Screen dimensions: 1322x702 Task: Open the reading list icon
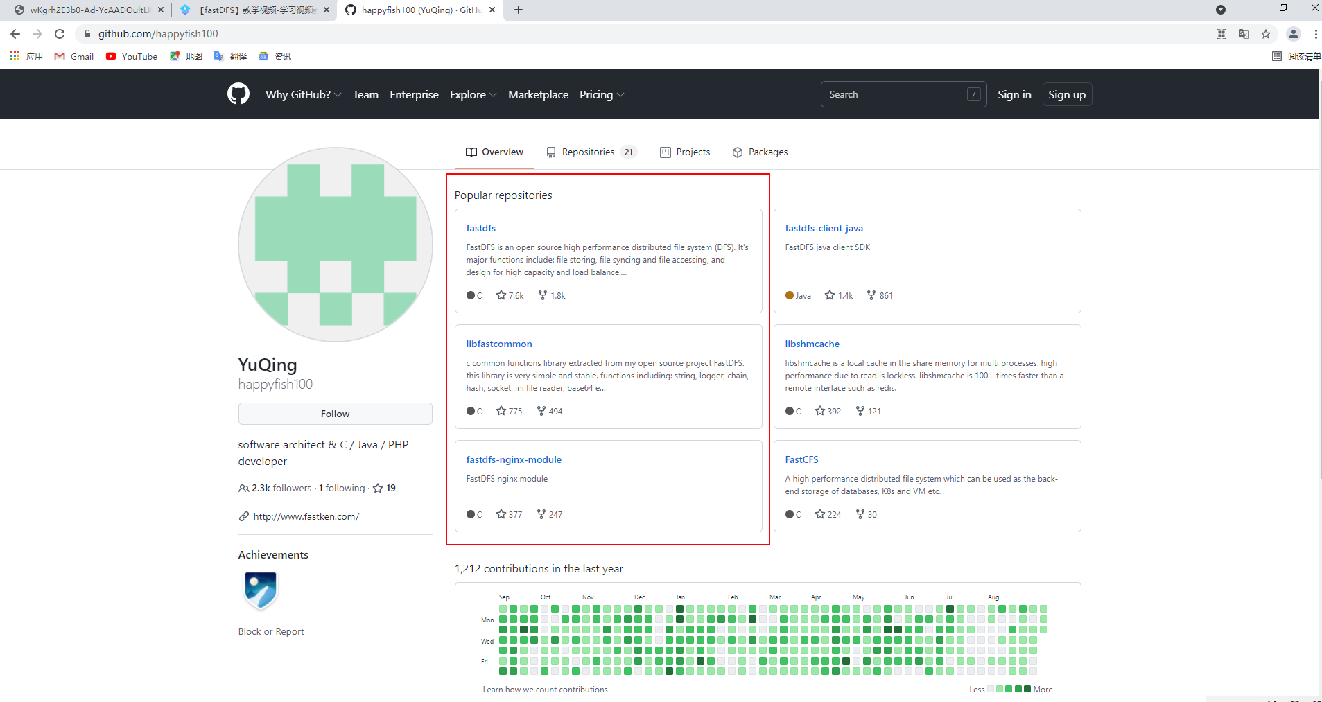pos(1276,56)
